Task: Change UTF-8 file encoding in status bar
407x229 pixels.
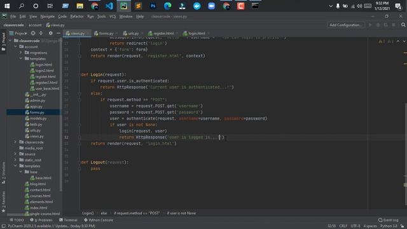Action: point(355,226)
